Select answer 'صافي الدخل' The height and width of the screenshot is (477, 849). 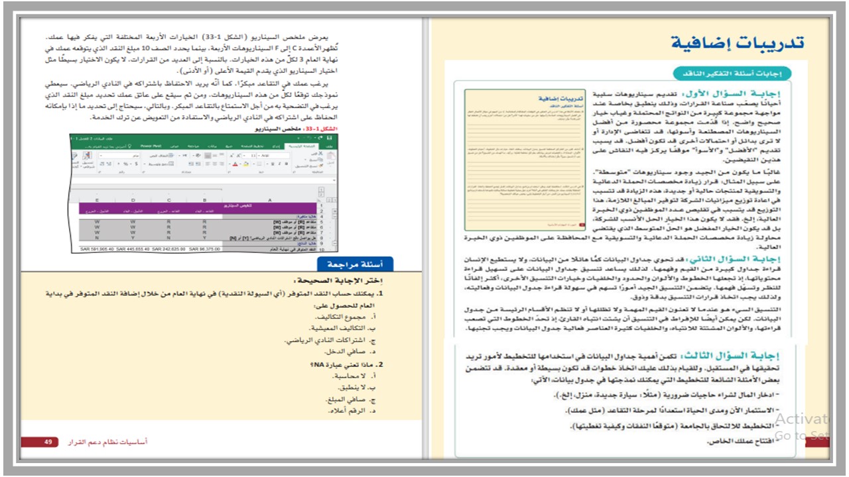pos(344,351)
